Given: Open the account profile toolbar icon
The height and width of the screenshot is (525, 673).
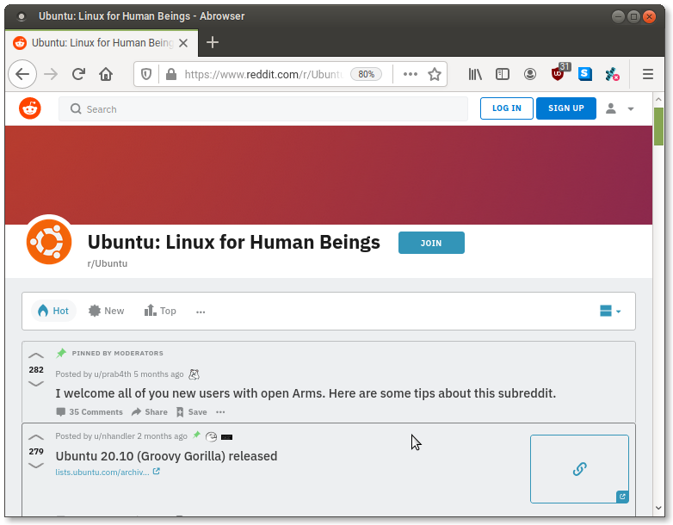Looking at the screenshot, I should coord(530,74).
